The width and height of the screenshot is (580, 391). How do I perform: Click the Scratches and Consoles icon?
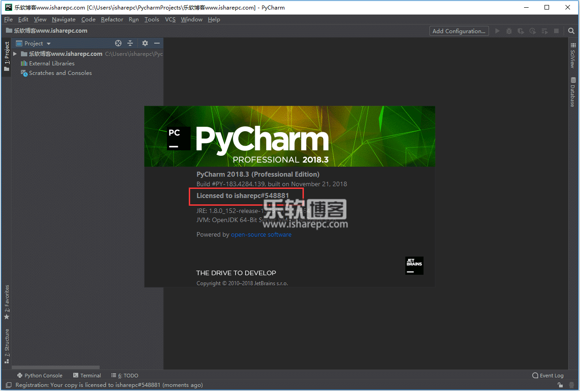(24, 73)
